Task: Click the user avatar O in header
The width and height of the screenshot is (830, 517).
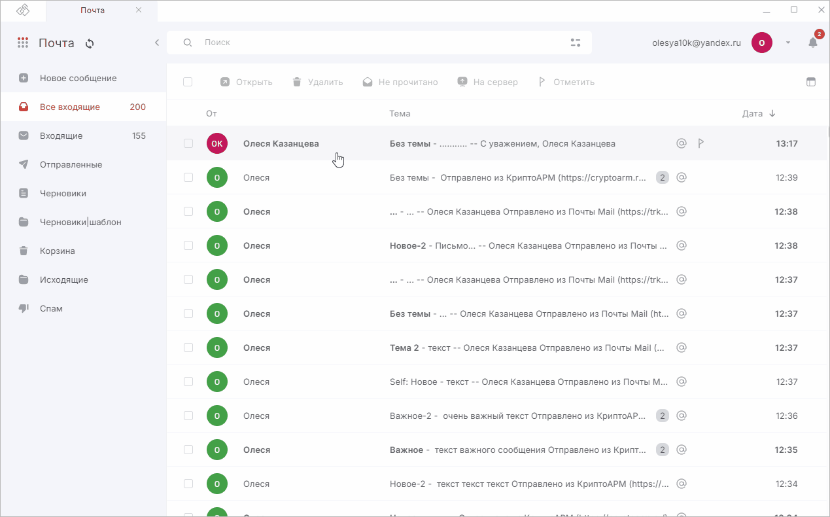Action: [x=762, y=43]
